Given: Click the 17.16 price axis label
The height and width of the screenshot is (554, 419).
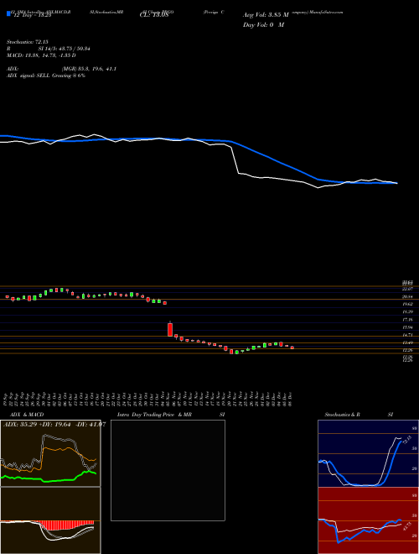Looking at the screenshot, I should (408, 320).
